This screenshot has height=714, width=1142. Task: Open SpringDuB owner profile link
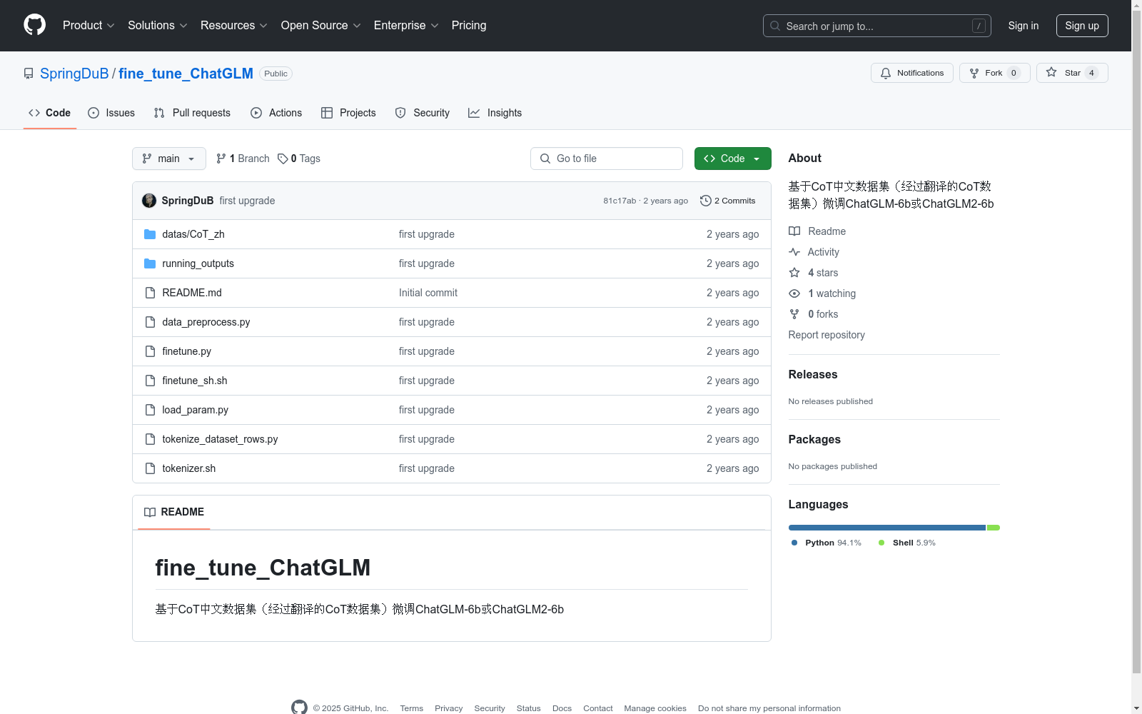[x=74, y=74]
